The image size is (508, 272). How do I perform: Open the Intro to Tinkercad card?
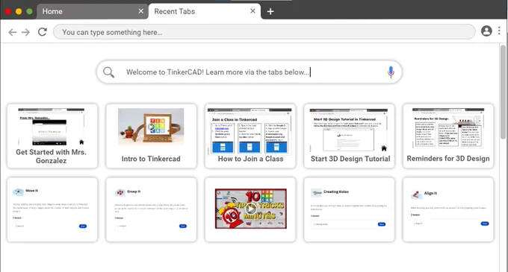[151, 136]
